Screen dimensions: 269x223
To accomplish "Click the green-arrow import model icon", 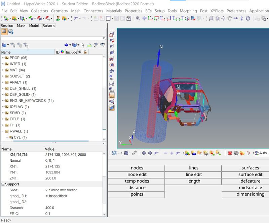I will click(x=31, y=18).
